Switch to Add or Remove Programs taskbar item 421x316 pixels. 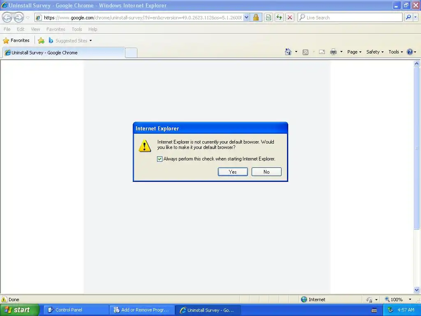click(142, 310)
